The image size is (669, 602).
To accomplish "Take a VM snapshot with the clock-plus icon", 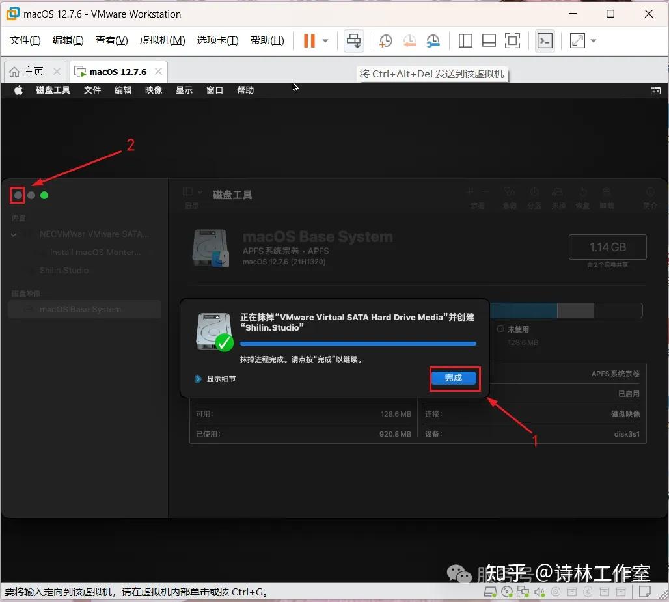I will coord(386,41).
